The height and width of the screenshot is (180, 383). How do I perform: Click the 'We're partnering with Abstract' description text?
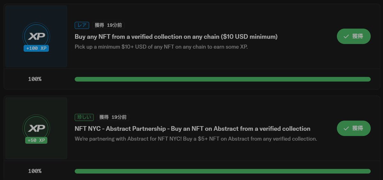pos(196,139)
